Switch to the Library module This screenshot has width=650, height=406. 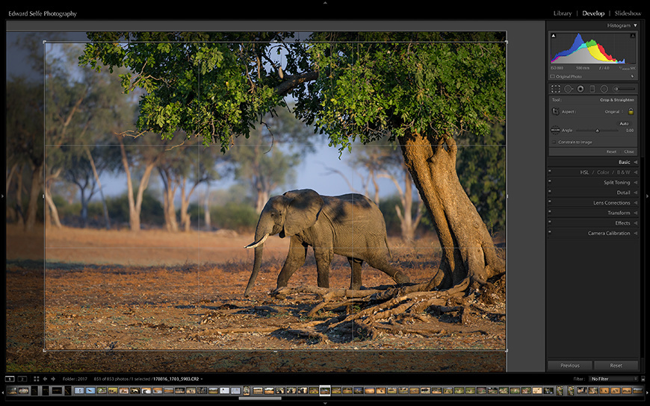tap(563, 13)
